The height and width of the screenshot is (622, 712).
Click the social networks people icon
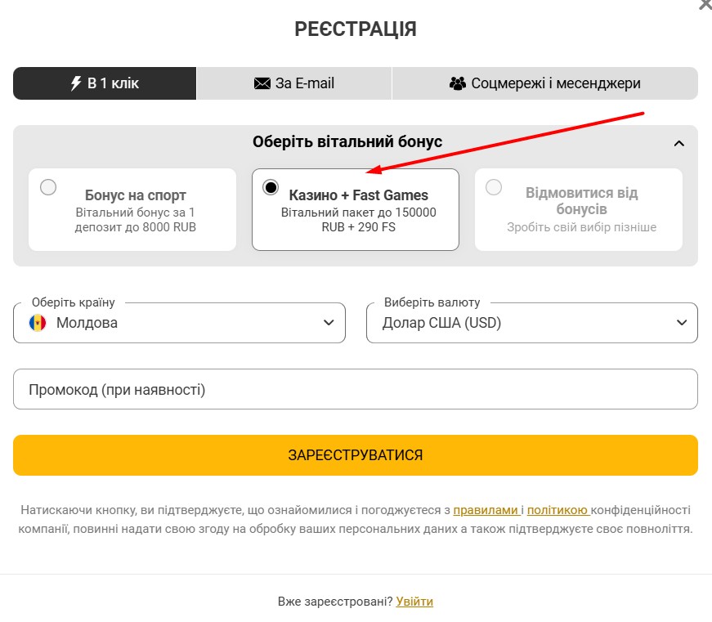click(458, 83)
